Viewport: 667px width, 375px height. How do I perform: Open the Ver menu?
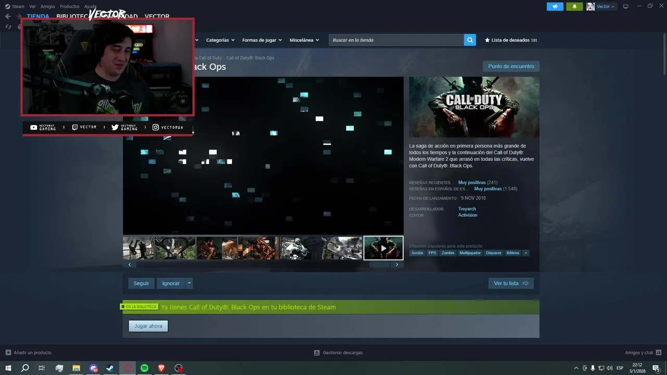32,6
